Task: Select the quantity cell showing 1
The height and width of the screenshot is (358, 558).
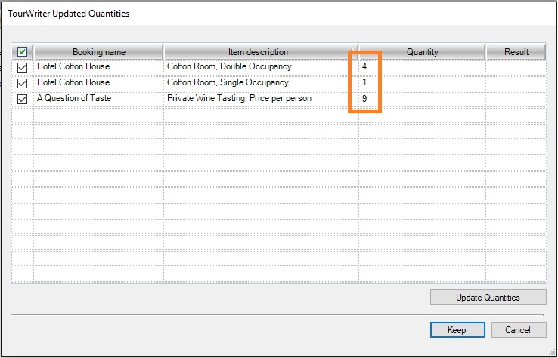Action: click(x=422, y=83)
